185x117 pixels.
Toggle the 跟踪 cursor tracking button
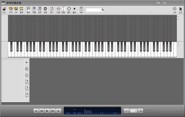(63, 10)
